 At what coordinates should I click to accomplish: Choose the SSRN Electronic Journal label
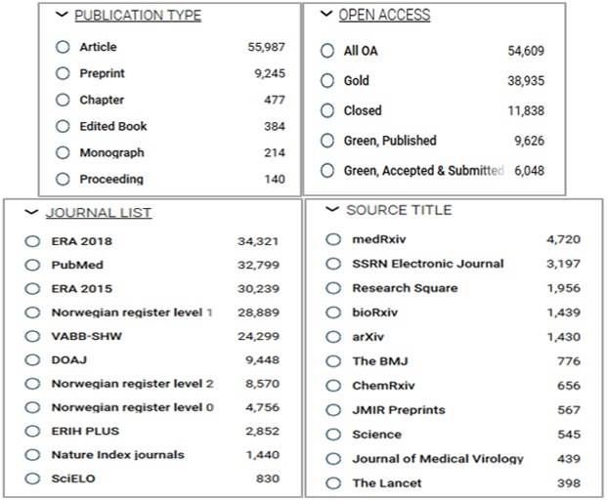(428, 264)
